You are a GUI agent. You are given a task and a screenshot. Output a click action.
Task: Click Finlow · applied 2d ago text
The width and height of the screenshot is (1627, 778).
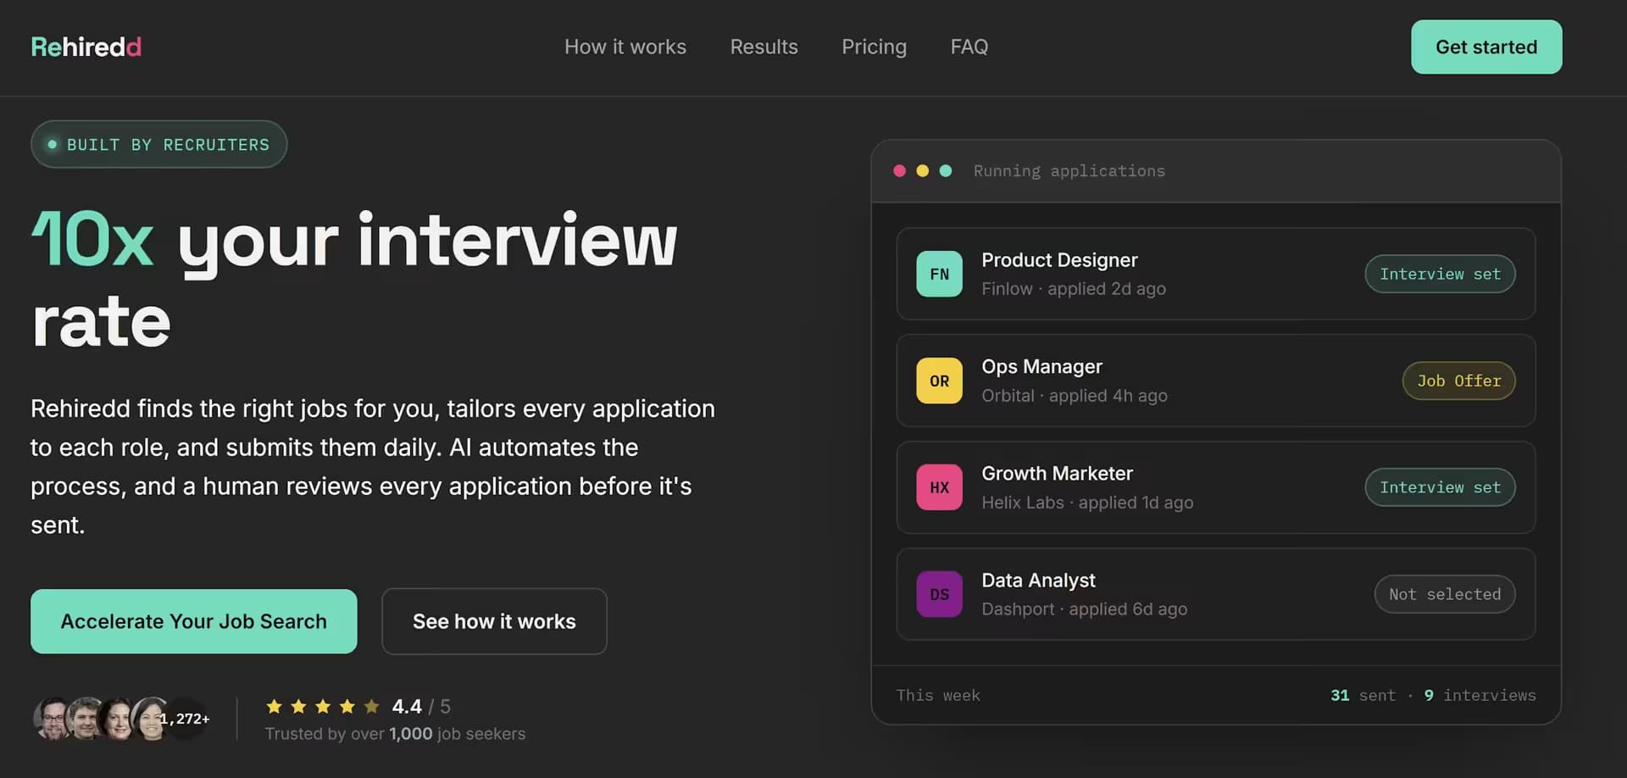[1074, 289]
